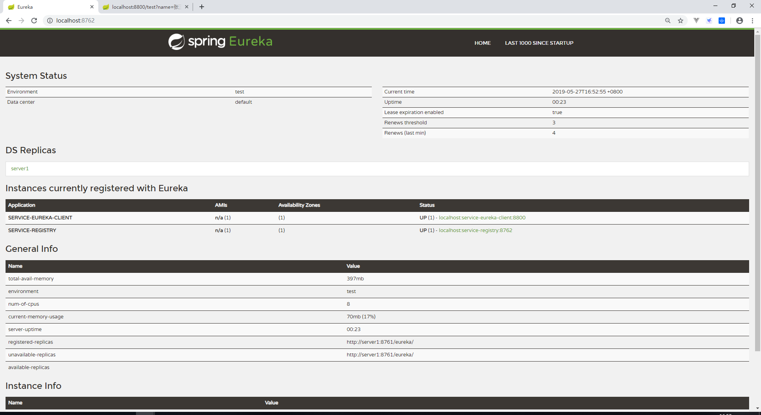Click the server-uptime row name
Image resolution: width=761 pixels, height=415 pixels.
point(25,329)
